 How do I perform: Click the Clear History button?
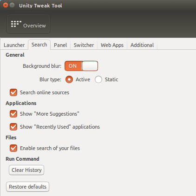[26, 170]
